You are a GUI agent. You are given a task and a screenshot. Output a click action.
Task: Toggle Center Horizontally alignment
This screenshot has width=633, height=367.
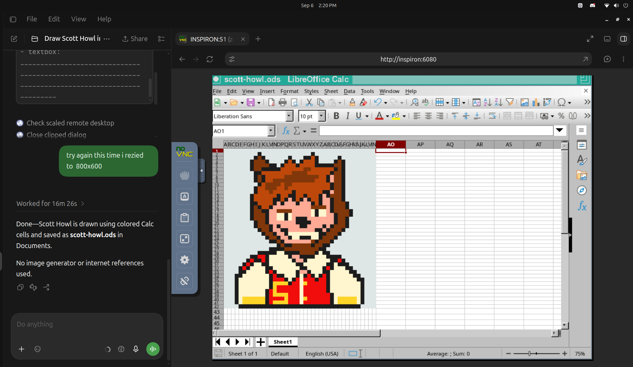pos(428,116)
